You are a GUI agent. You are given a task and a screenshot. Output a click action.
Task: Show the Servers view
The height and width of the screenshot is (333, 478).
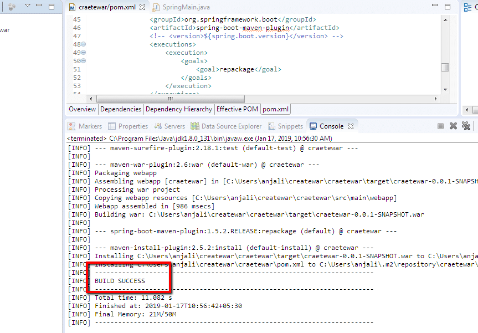click(x=169, y=126)
